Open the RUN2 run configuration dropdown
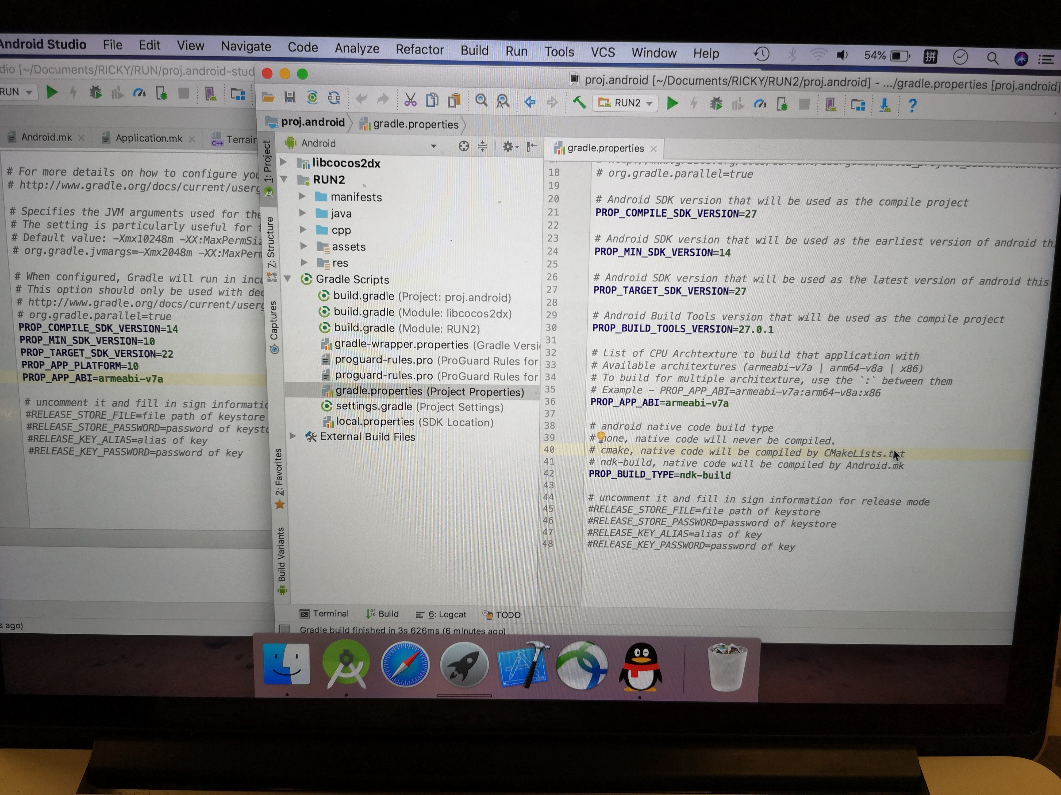This screenshot has height=795, width=1061. 627,103
